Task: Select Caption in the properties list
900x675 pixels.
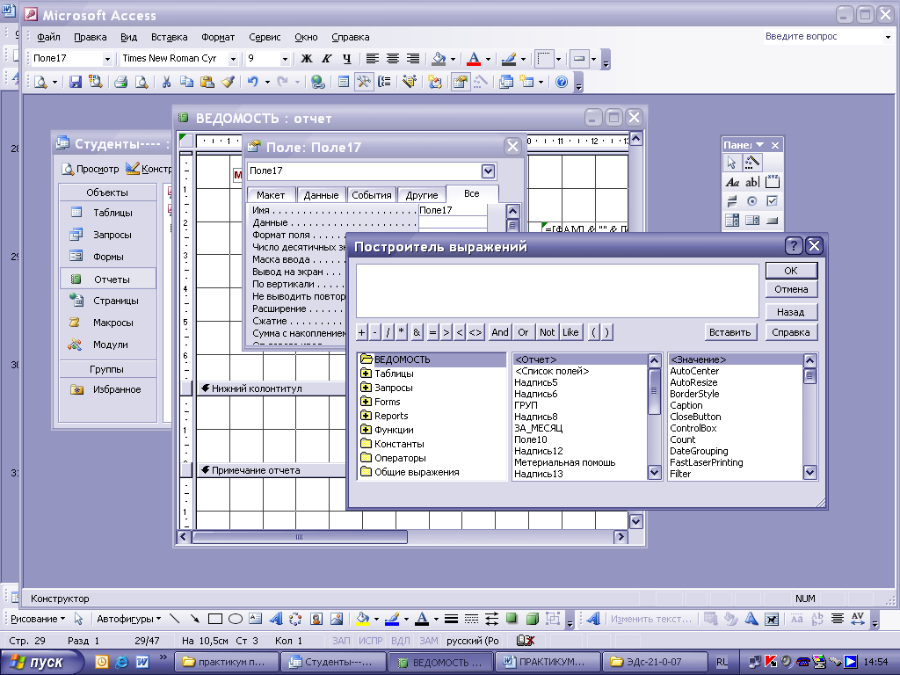Action: tap(686, 405)
